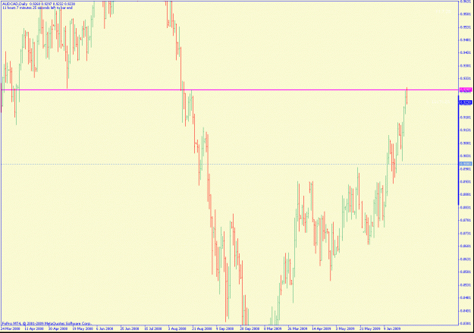The width and height of the screenshot is (474, 333).
Task: Click the 0.8481 price axis label
Action: pos(466,297)
